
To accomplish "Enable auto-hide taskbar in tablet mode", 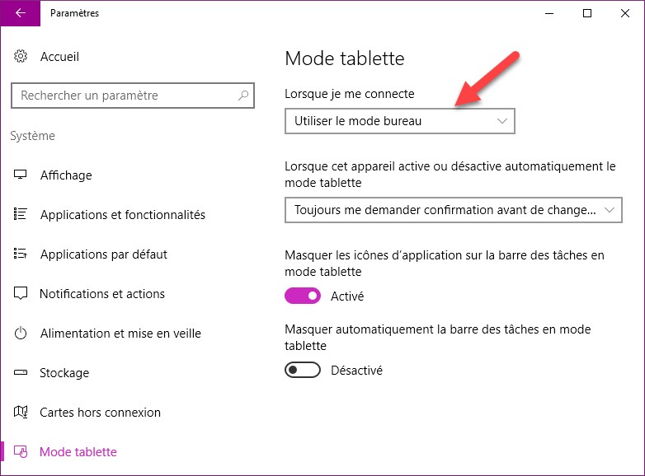I will [x=303, y=371].
